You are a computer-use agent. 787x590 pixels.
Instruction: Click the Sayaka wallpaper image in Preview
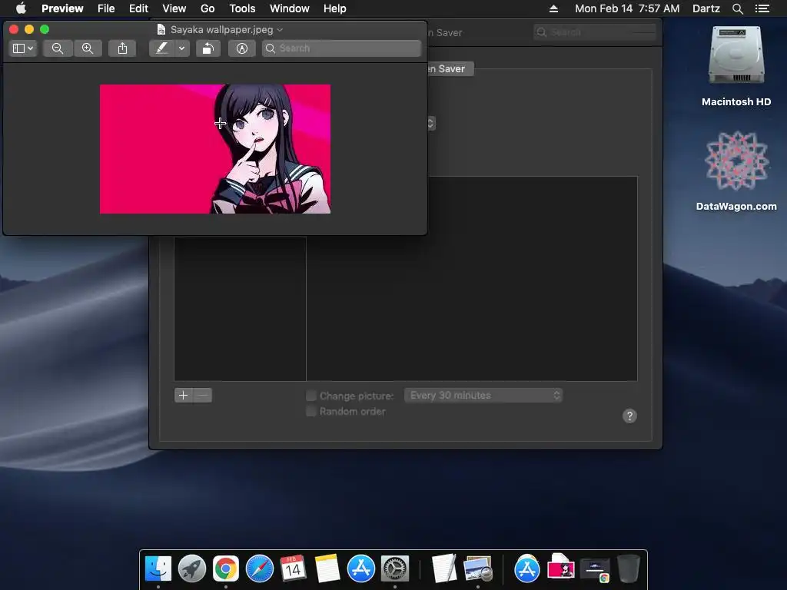(x=215, y=149)
